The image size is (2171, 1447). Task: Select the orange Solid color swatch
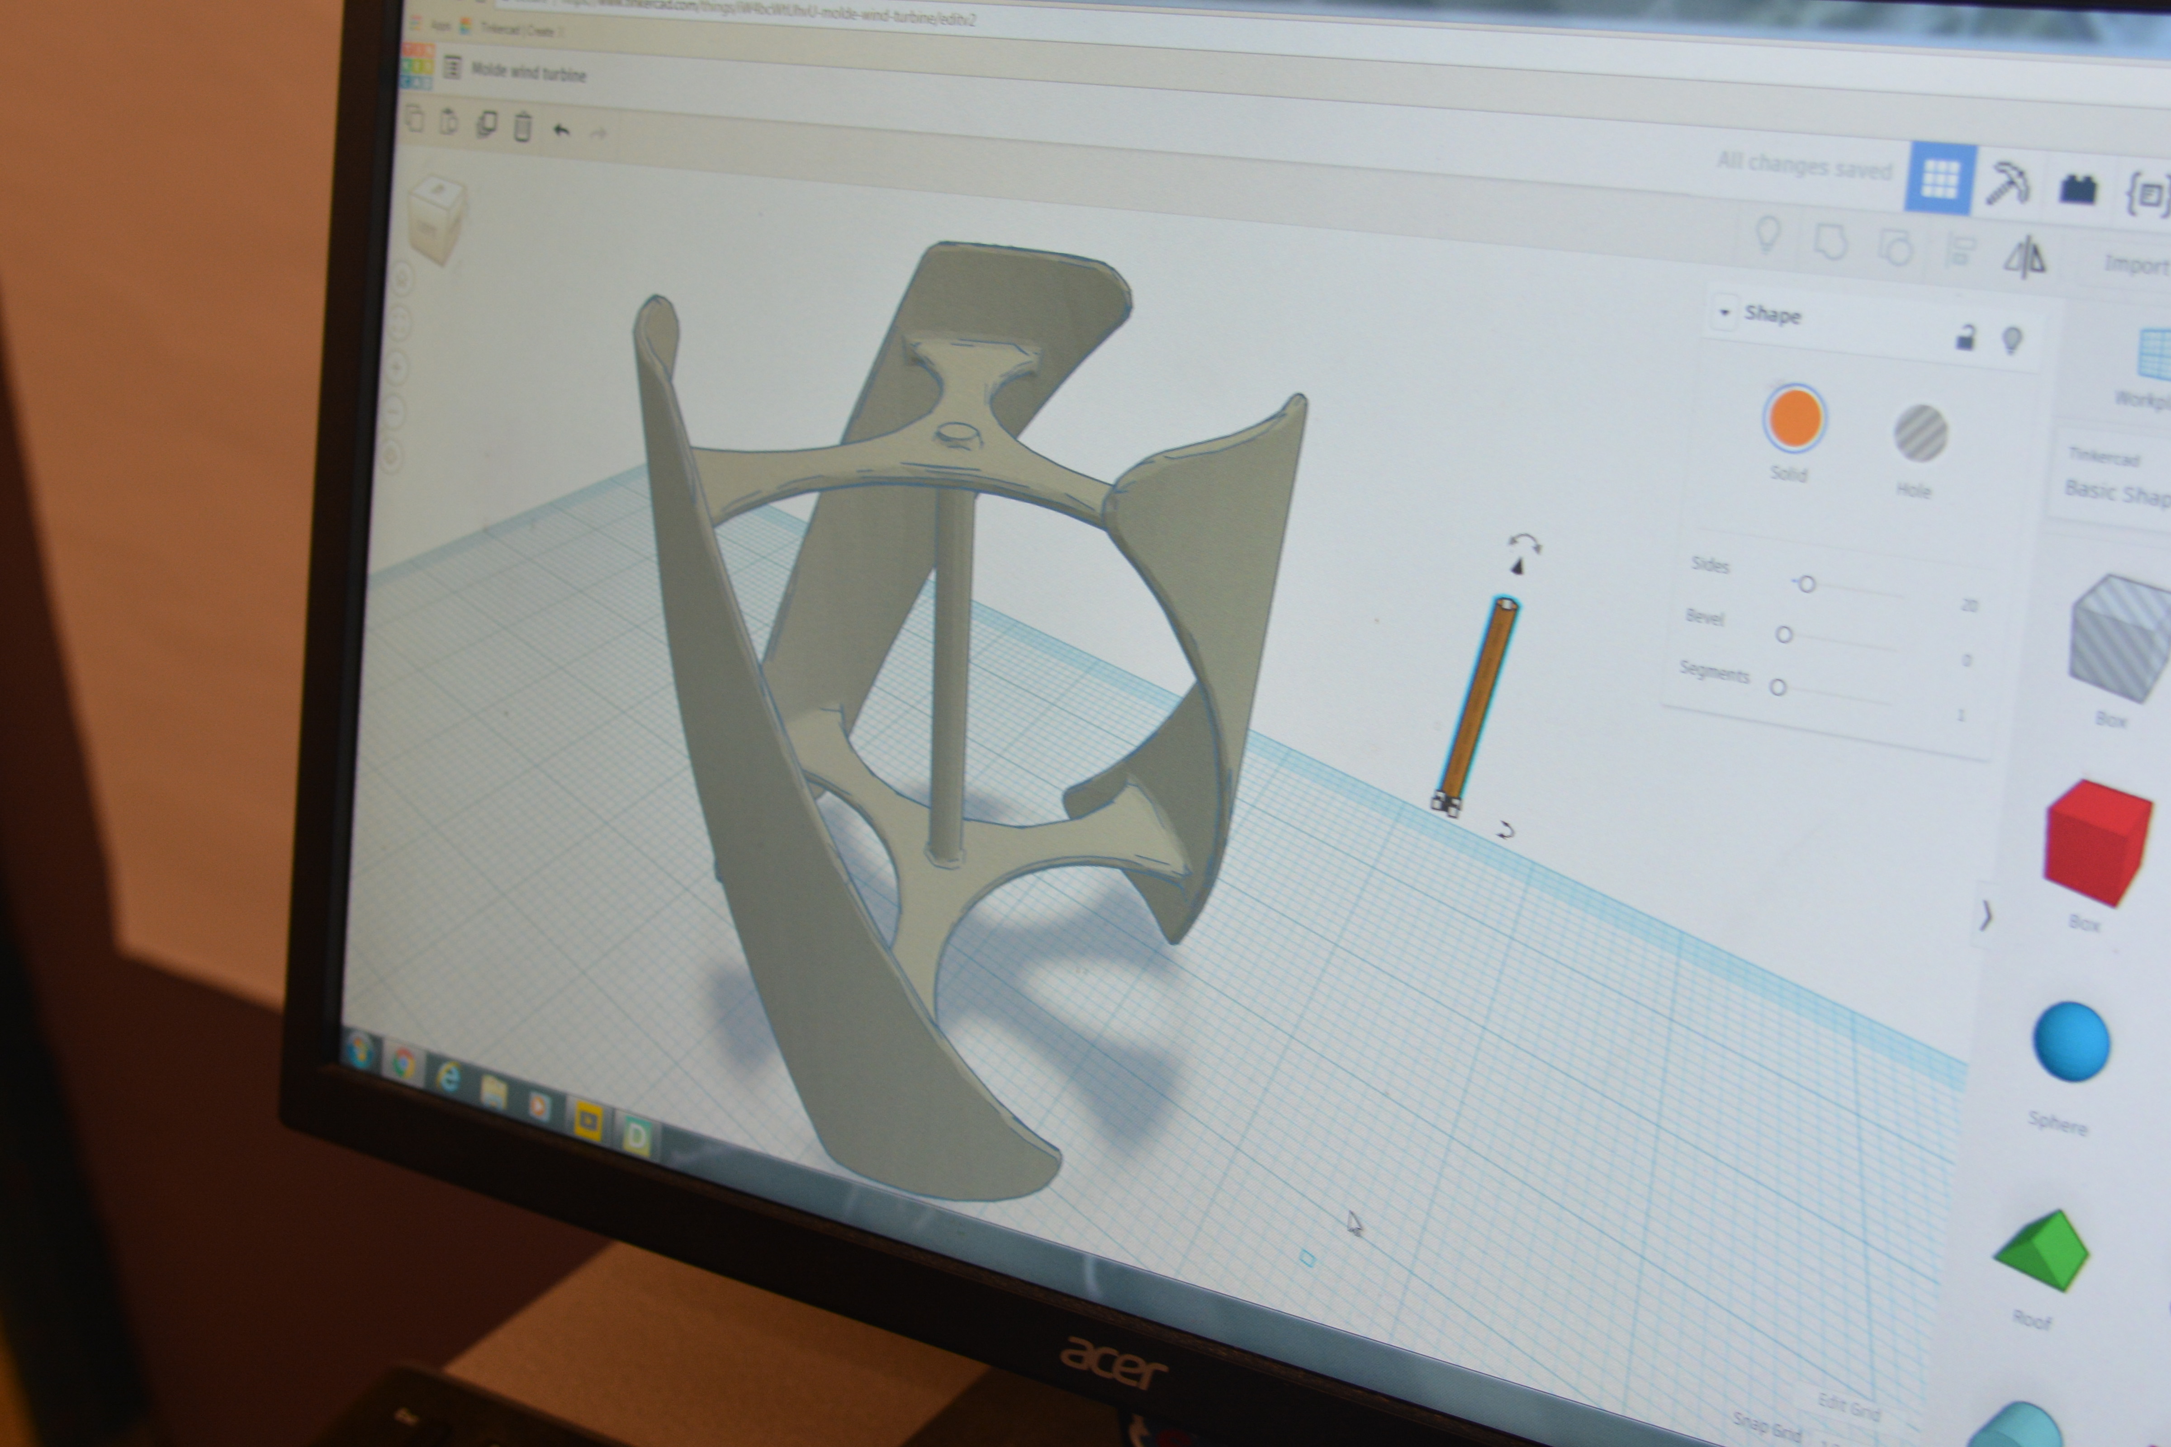click(1794, 418)
